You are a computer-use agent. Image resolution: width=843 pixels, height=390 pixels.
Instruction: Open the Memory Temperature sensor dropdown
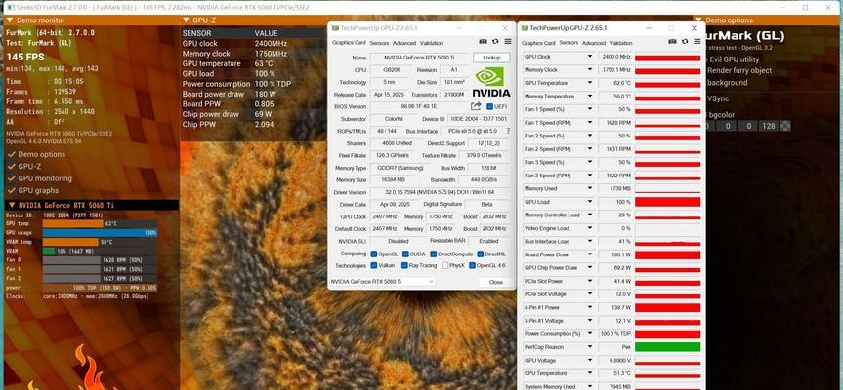[x=590, y=96]
